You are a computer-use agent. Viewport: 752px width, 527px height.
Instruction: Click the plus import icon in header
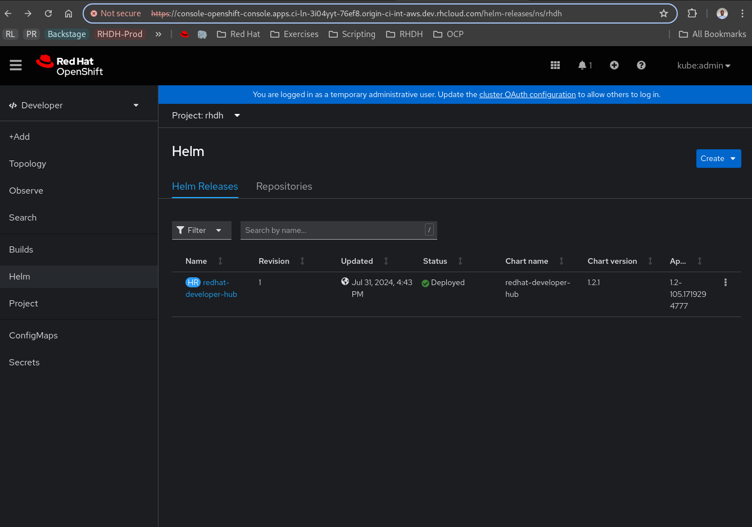[x=614, y=65]
